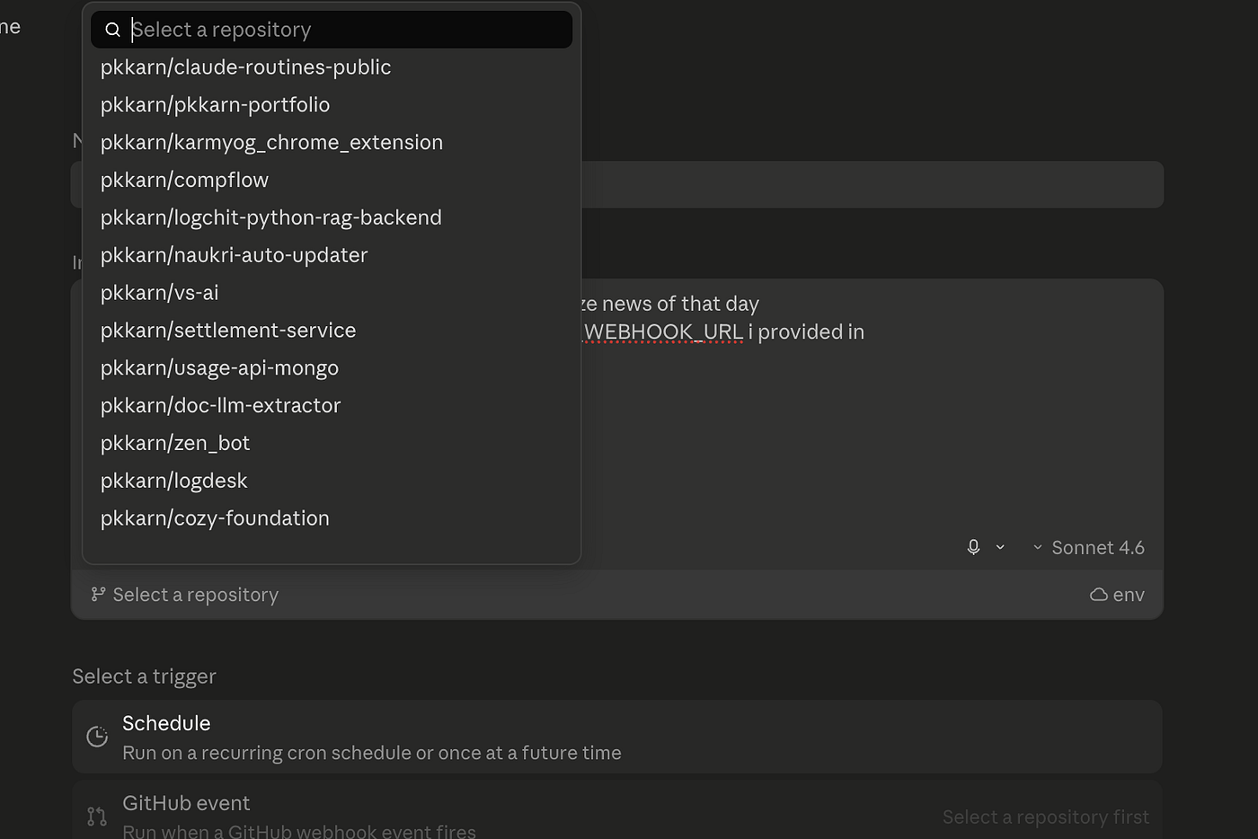Viewport: 1258px width, 839px height.
Task: Click the branch icon beside Select a repository
Action: (99, 595)
